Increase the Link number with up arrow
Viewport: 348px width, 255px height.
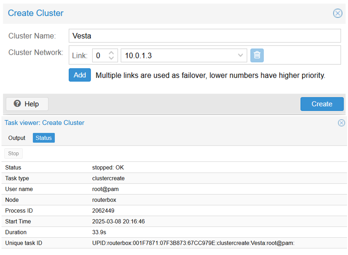[111, 53]
